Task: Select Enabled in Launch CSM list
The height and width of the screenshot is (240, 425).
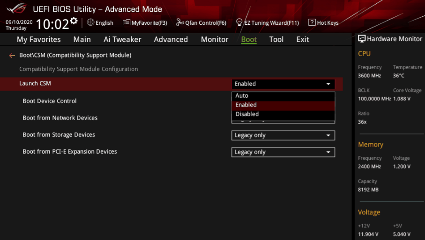Action: (283, 105)
